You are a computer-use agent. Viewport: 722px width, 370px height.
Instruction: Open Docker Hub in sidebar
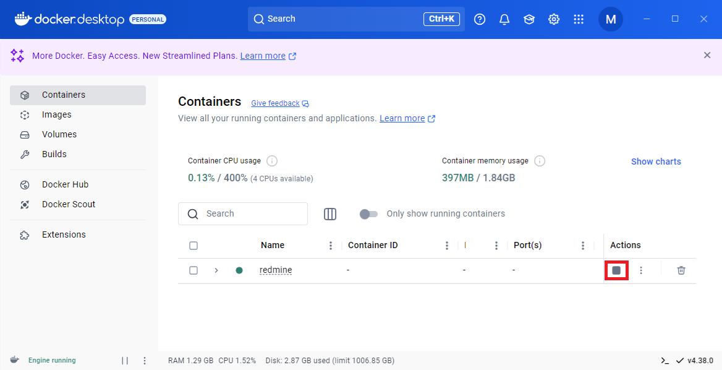(x=78, y=185)
